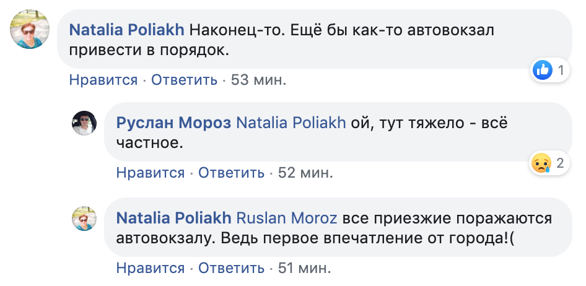The height and width of the screenshot is (286, 586).
Task: View the reaction count on Руслан Мороз's reply
Action: tap(559, 163)
